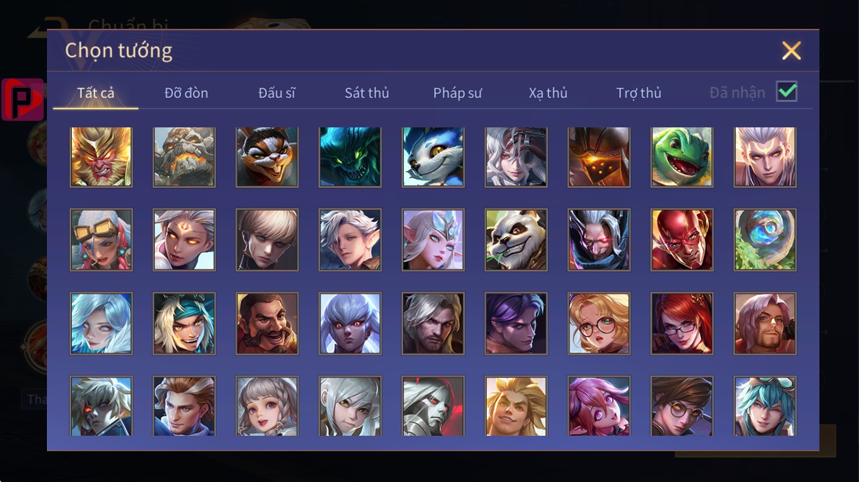Choose the panda hero portrait
The width and height of the screenshot is (859, 482).
click(516, 240)
